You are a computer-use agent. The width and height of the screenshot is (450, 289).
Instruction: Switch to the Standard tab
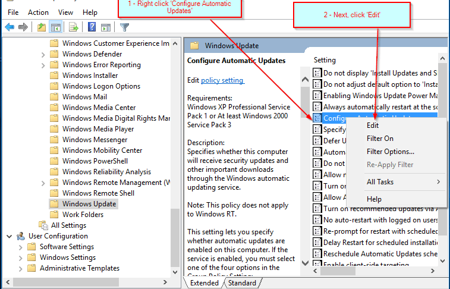click(242, 283)
